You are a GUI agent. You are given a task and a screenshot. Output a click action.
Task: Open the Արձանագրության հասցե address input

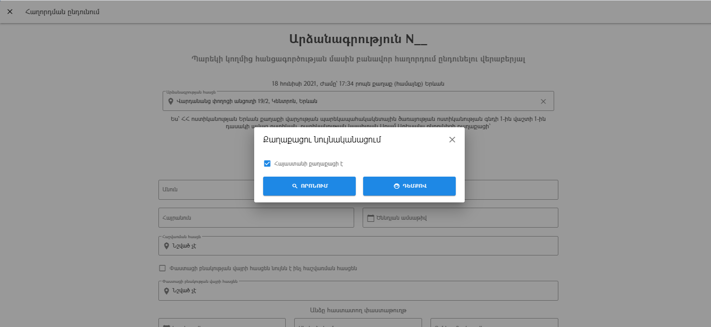[358, 101]
